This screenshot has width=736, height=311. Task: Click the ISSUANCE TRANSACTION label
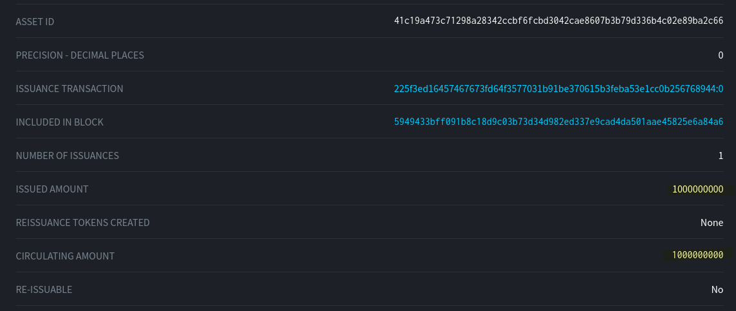coord(69,89)
